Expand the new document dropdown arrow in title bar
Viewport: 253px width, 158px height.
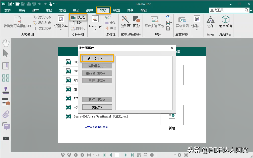[13, 4]
